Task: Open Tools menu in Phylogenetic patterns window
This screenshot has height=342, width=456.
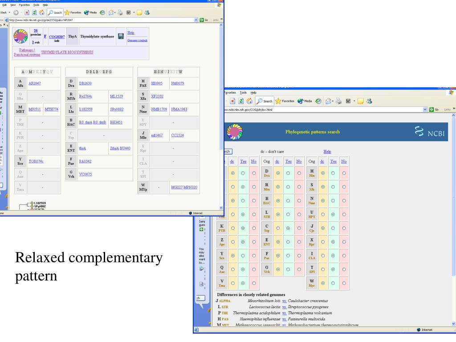Action: (x=243, y=93)
